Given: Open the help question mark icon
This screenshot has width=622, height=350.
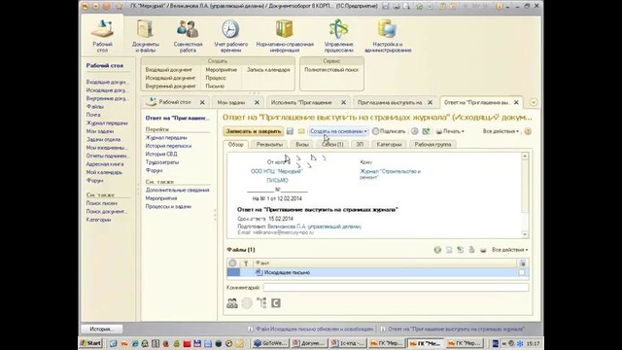Looking at the screenshot, I should coord(528,131).
